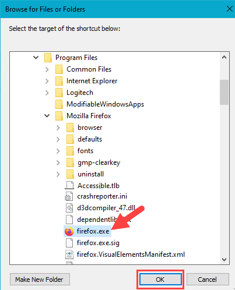Click the firefox.VisualElementsManifest.xml file icon

[x=69, y=254]
